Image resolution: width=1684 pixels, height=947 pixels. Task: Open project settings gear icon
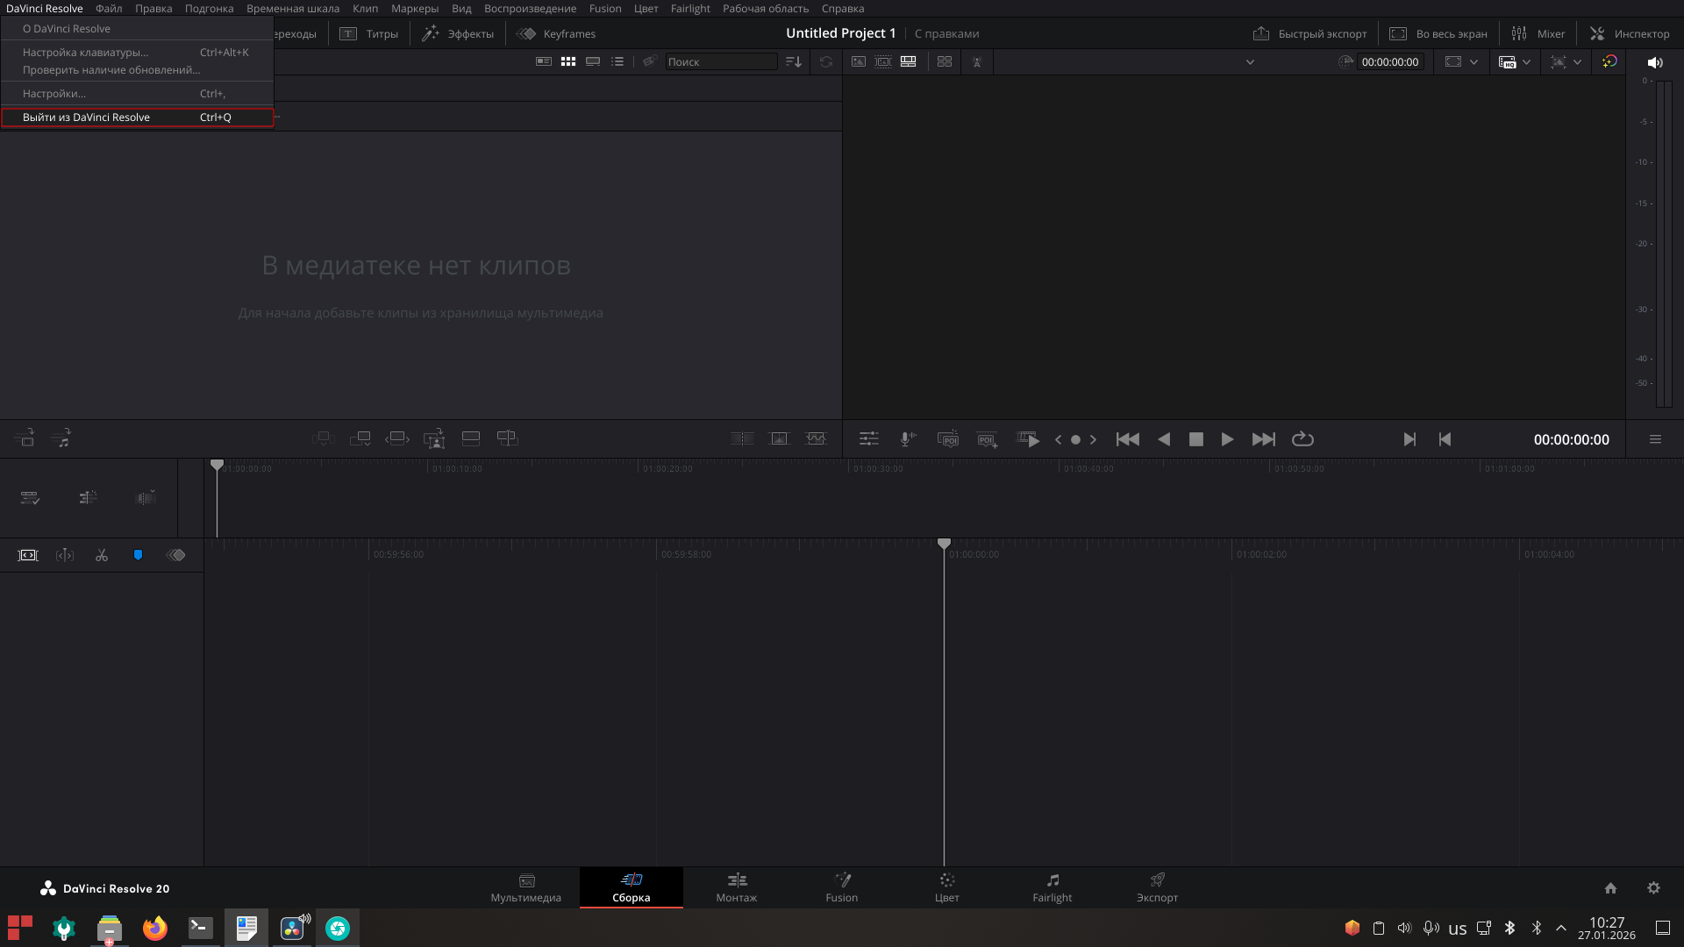pyautogui.click(x=1653, y=888)
